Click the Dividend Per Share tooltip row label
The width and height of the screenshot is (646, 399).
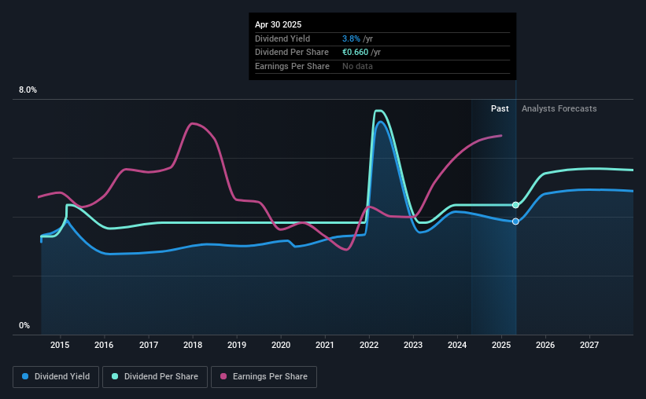292,53
